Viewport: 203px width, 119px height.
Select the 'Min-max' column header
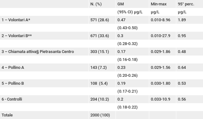pos(158,4)
